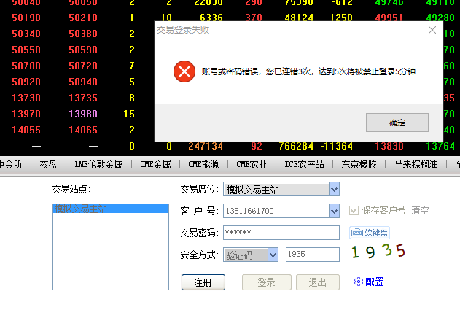Image resolution: width=460 pixels, height=310 pixels.
Task: Switch to the CME金属 tab
Action: point(155,164)
